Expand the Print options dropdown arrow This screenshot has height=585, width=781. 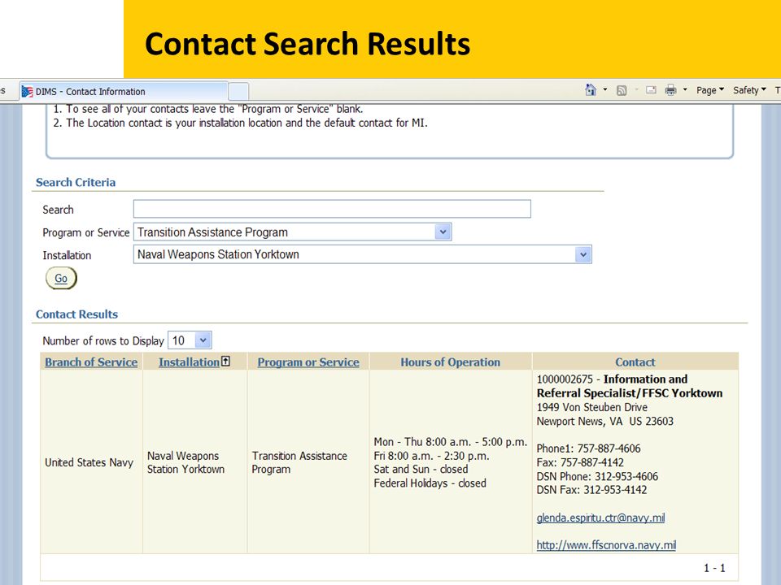click(685, 90)
